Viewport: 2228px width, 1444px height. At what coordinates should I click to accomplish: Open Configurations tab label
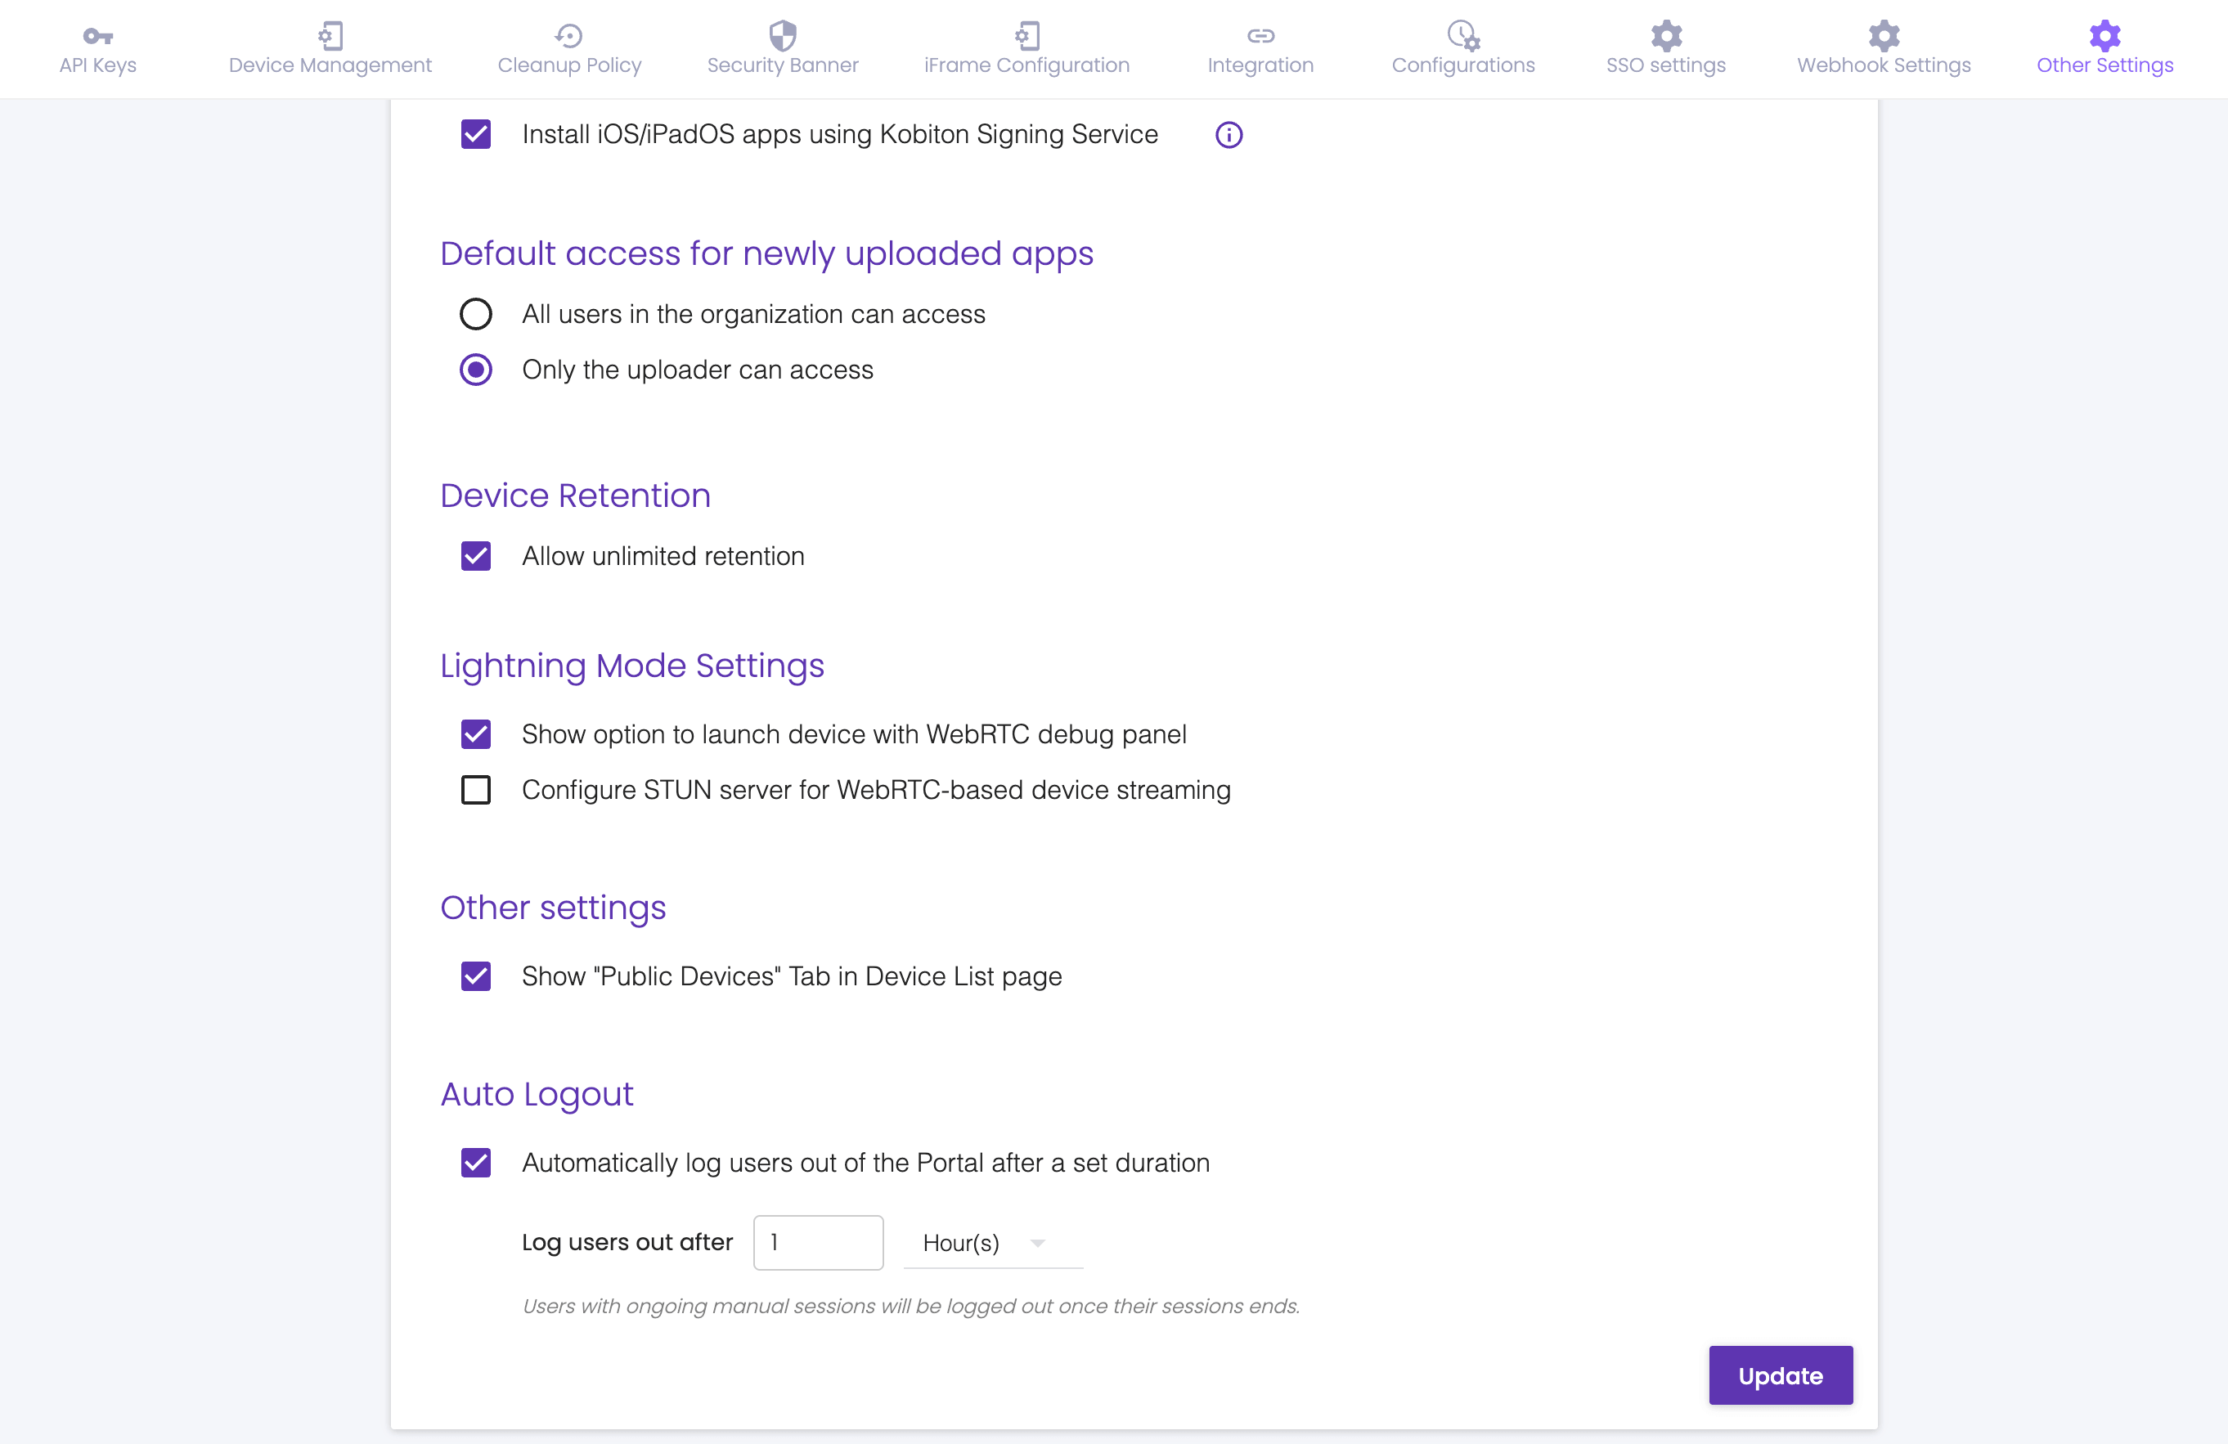1463,65
